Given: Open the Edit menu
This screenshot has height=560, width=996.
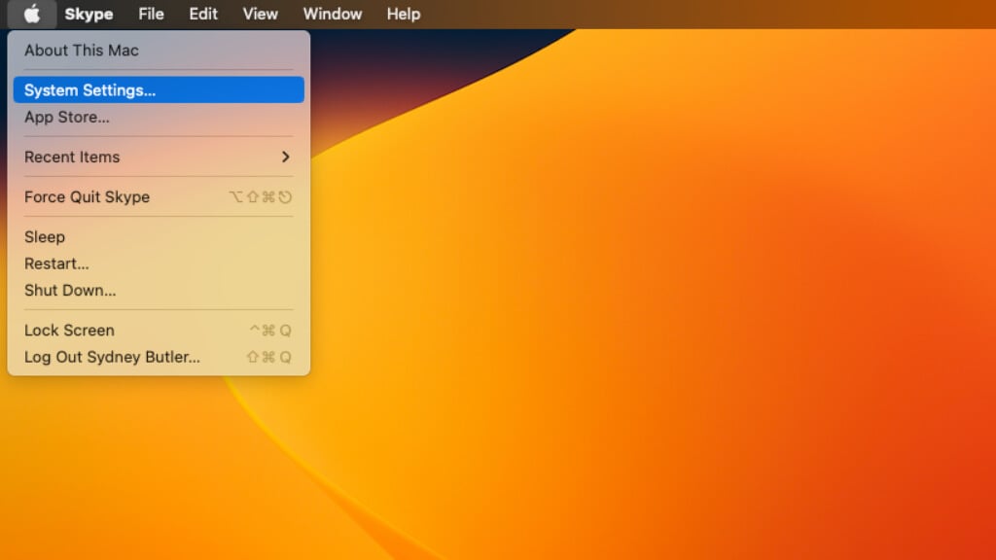Looking at the screenshot, I should (x=203, y=14).
